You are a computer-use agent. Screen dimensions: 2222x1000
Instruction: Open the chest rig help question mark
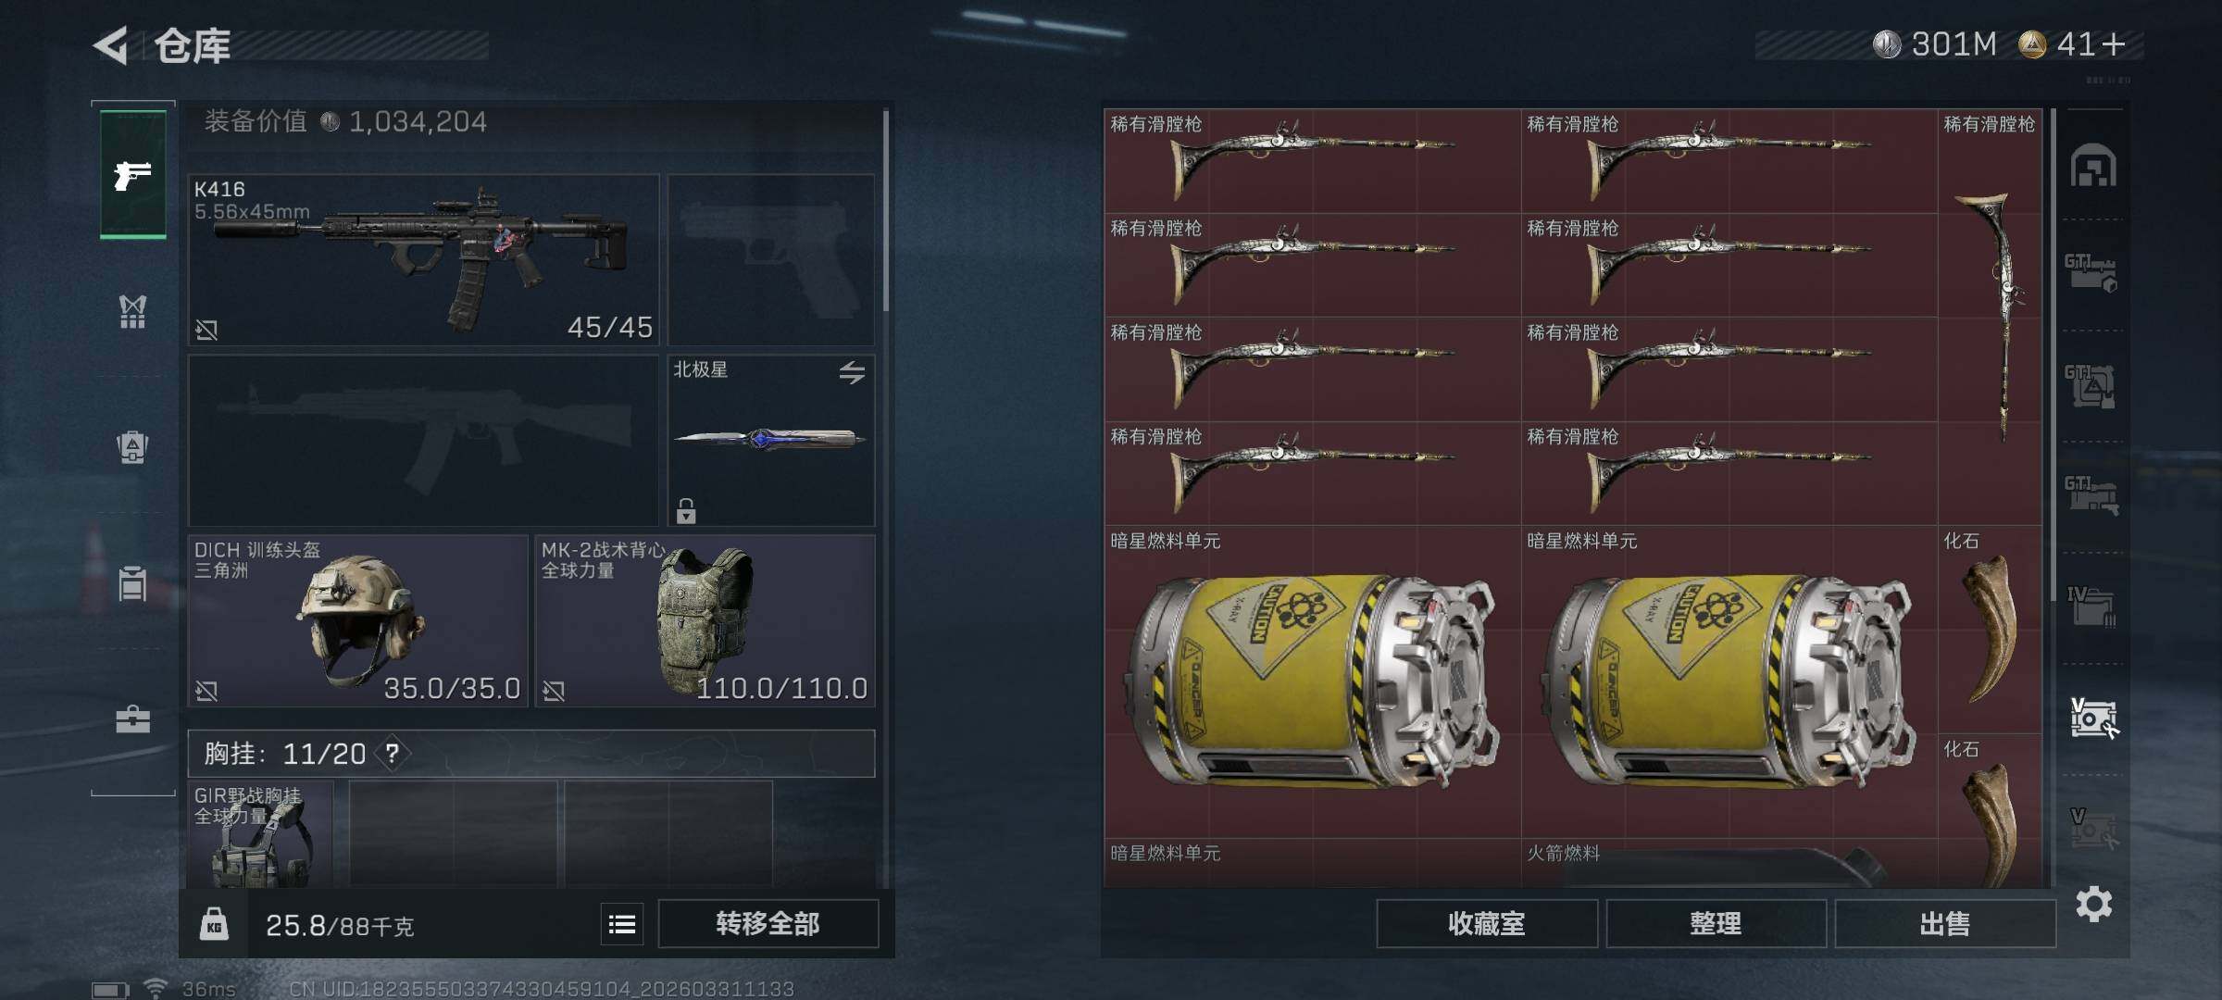click(393, 754)
